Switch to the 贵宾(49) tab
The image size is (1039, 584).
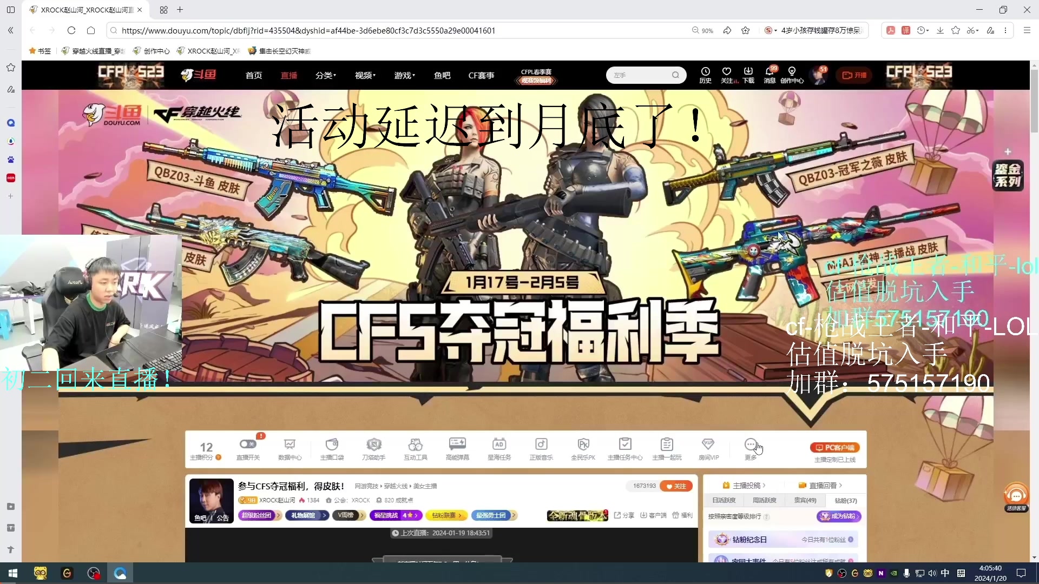(x=805, y=500)
